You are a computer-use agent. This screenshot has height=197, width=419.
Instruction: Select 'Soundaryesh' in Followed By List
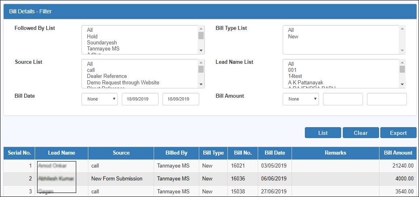coord(102,42)
